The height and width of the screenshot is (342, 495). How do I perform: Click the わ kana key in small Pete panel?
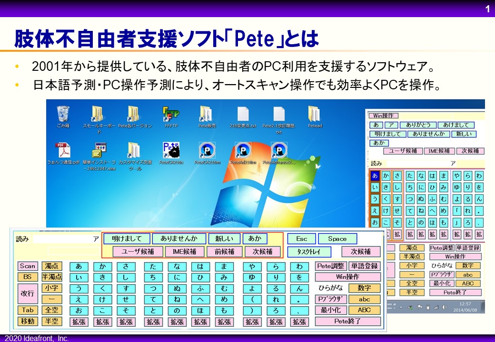(479, 176)
